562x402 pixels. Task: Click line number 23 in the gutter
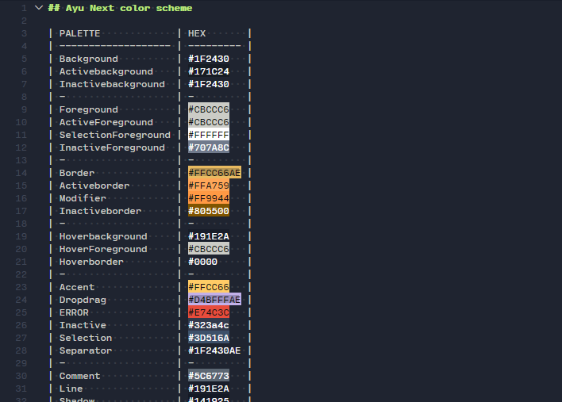21,288
